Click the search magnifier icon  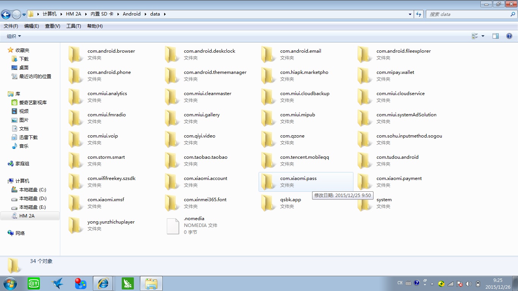513,14
